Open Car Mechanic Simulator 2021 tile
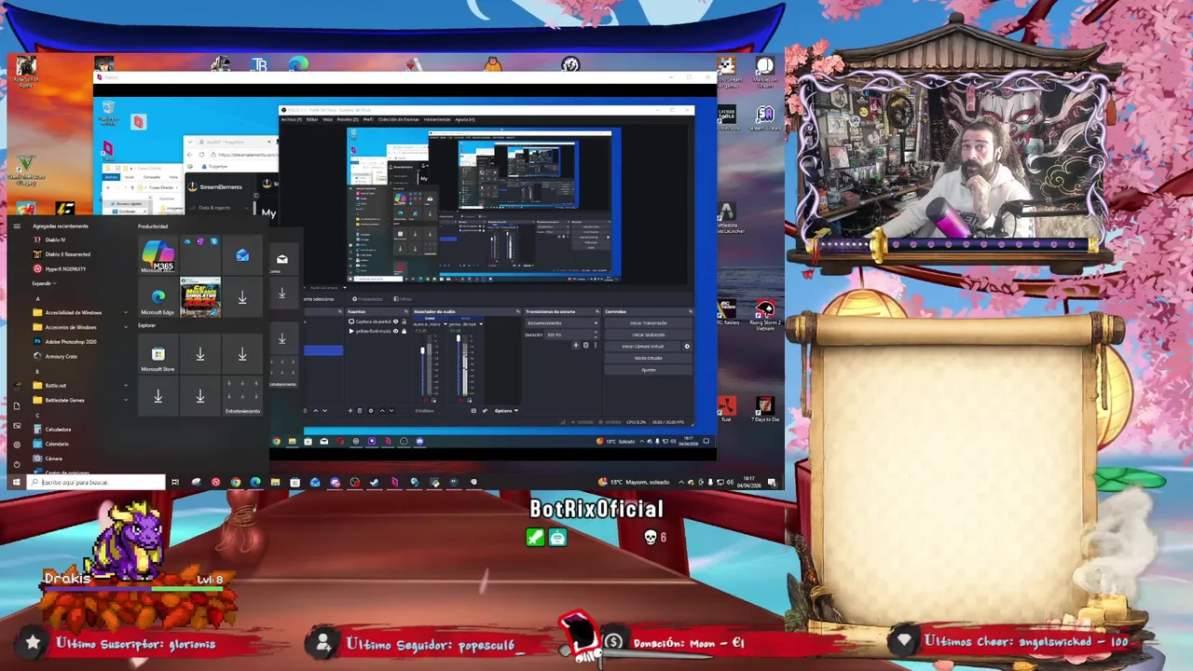1193x671 pixels. [200, 297]
